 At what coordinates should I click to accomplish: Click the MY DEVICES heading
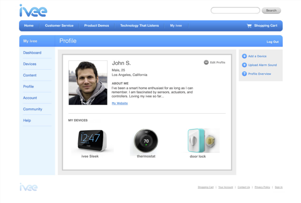tap(78, 120)
